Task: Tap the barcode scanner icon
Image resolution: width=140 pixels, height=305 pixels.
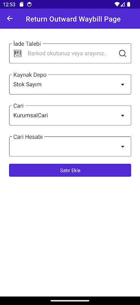Action: point(17,53)
